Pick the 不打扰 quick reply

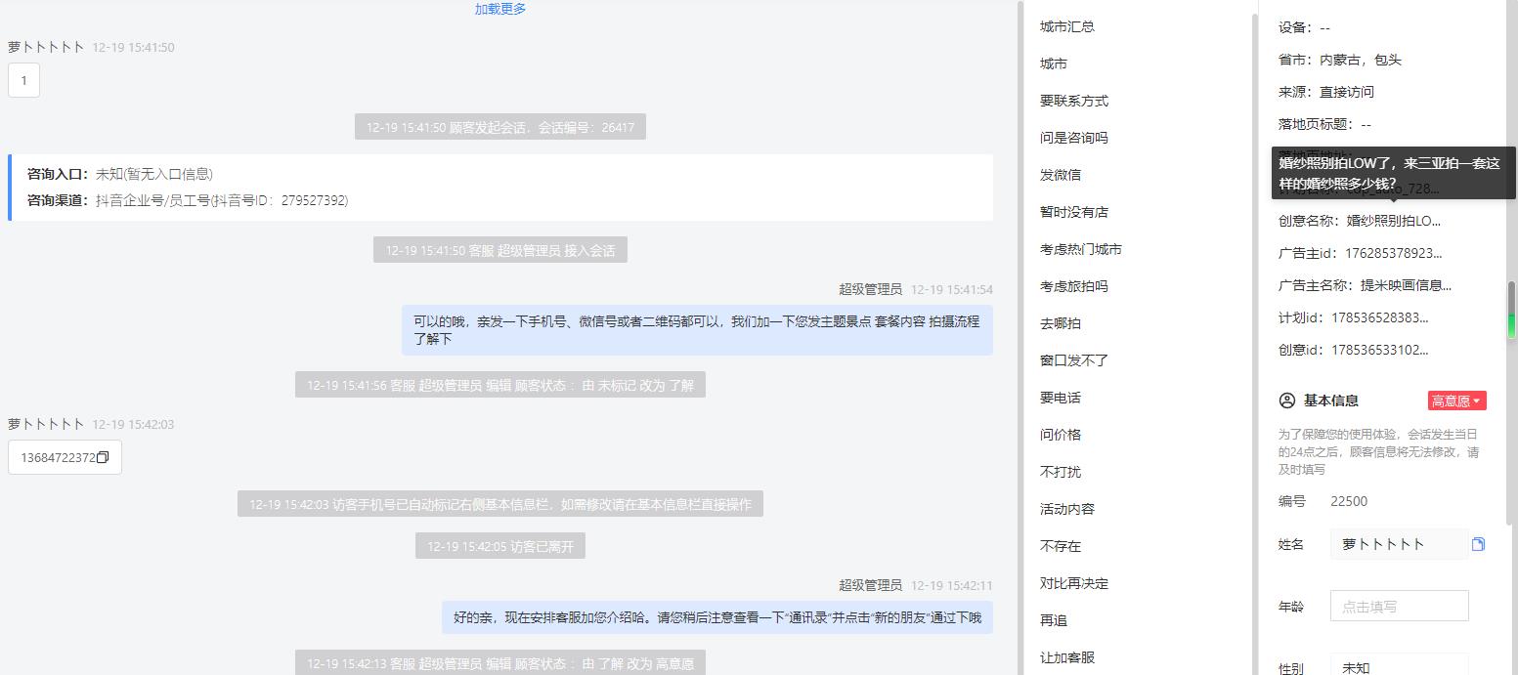point(1061,472)
